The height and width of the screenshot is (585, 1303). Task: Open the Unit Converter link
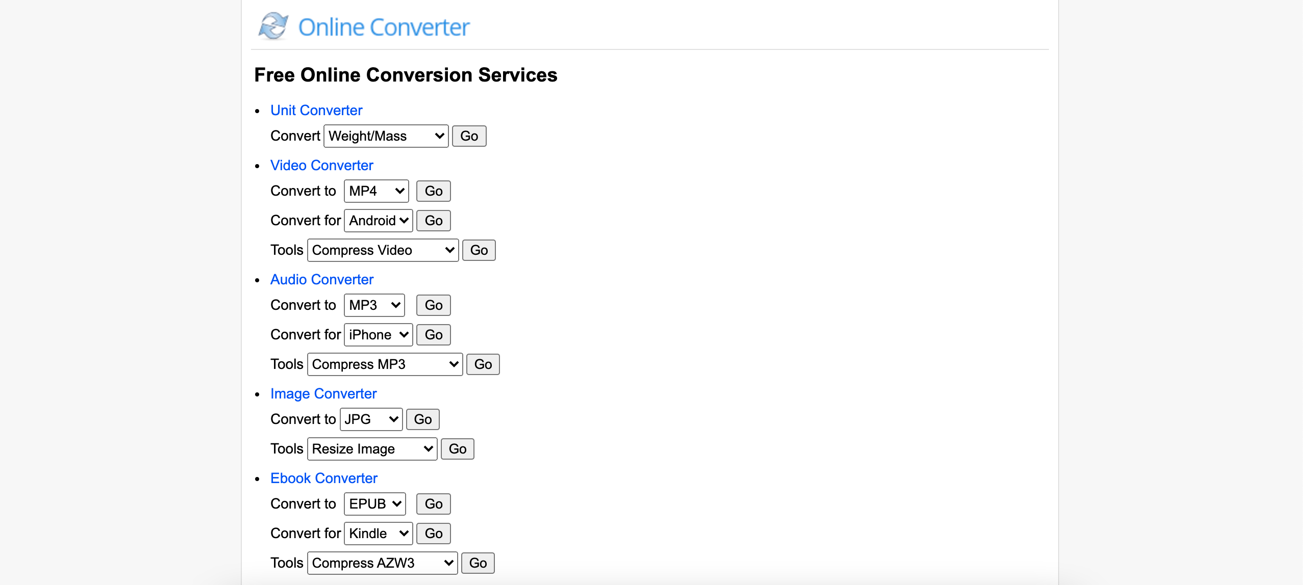(x=316, y=110)
